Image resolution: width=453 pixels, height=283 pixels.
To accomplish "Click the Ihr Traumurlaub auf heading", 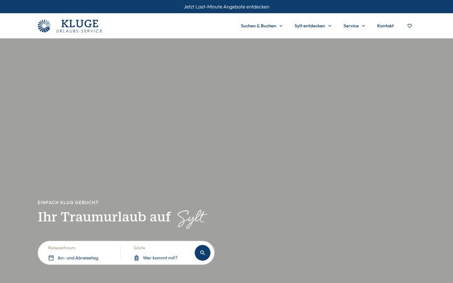I will tap(104, 217).
